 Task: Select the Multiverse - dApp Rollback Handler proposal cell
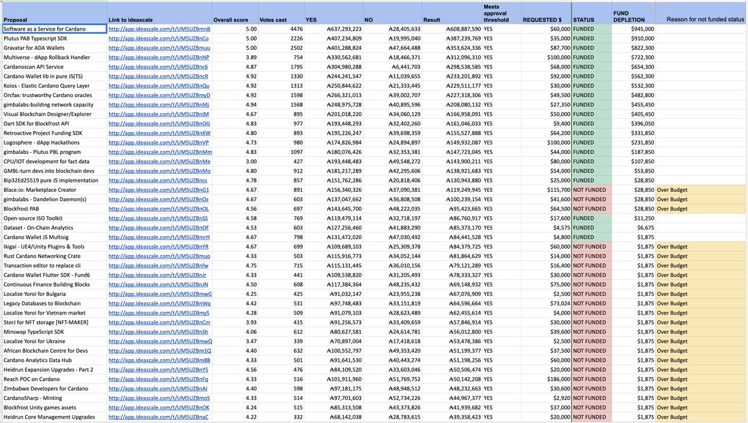pos(53,57)
